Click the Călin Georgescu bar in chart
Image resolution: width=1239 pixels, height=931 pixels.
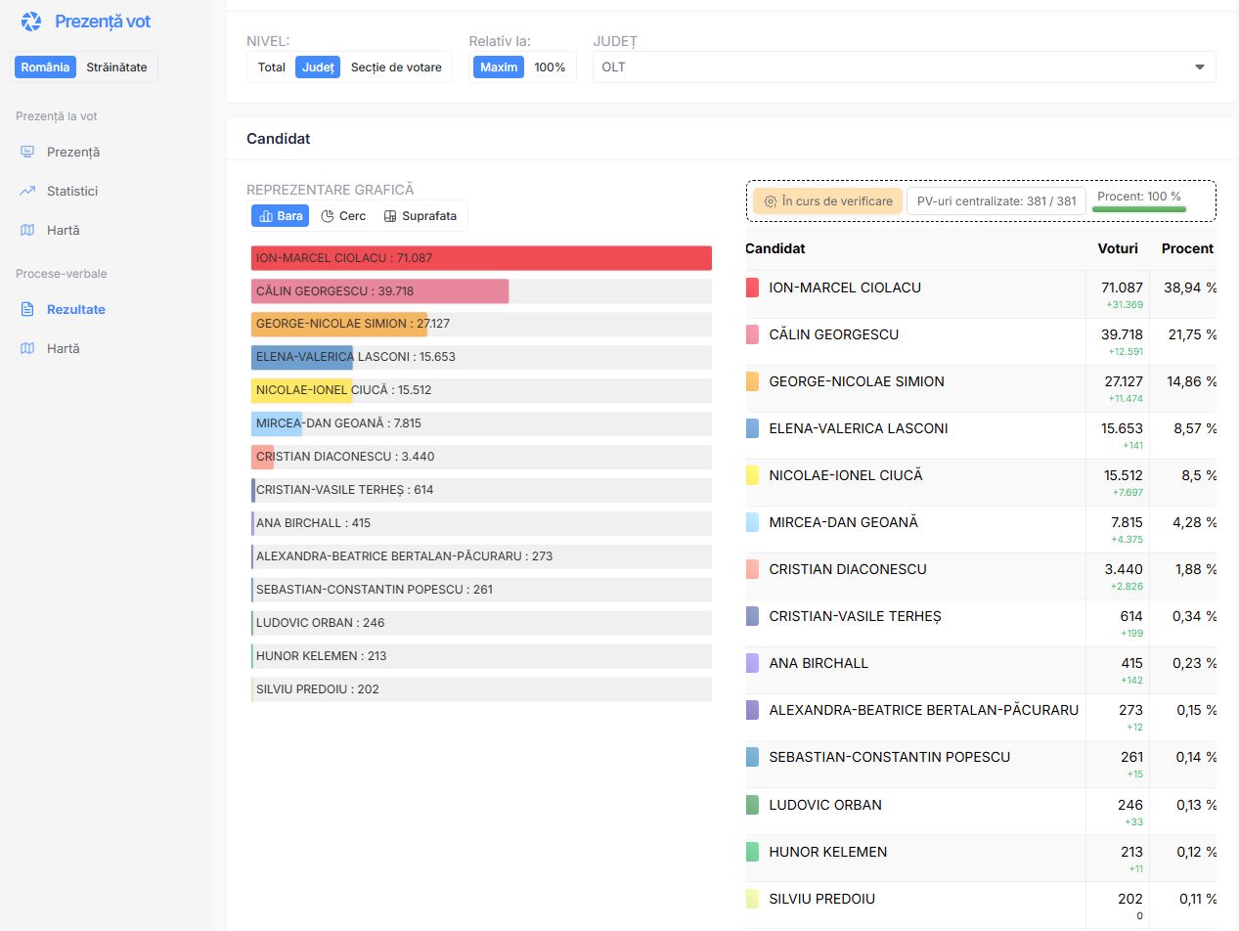pyautogui.click(x=379, y=291)
